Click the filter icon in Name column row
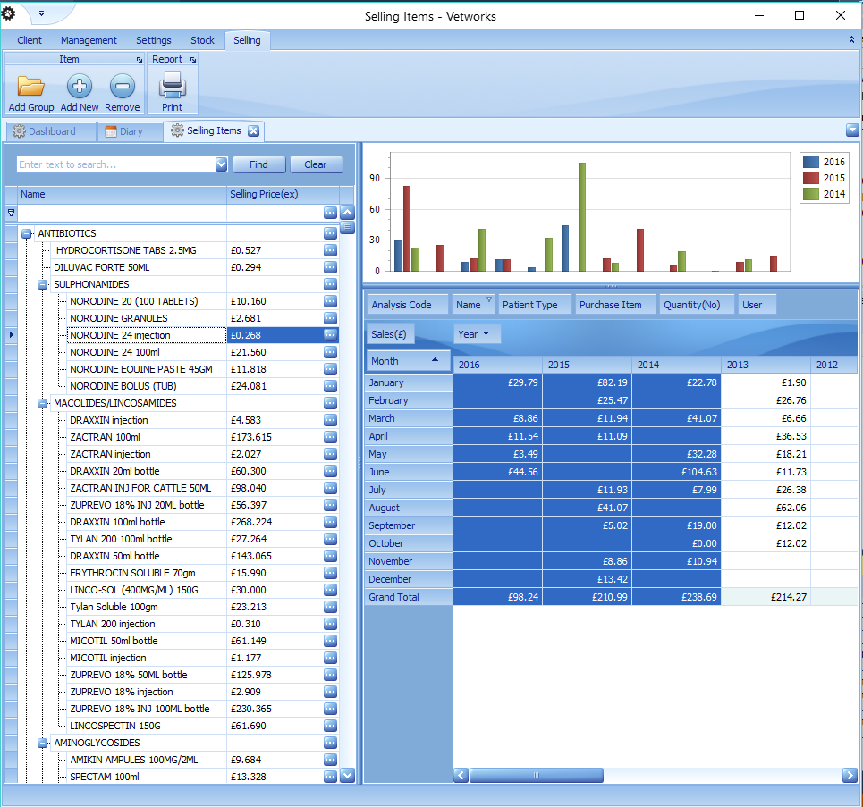Viewport: 863px width, 807px height. tap(11, 213)
